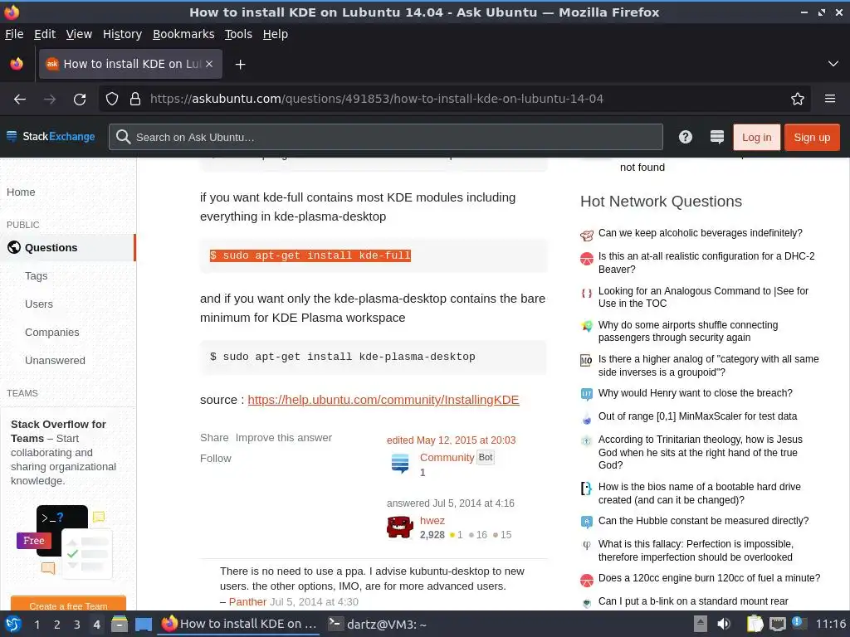Open the help.ubuntu.com InstallingKDE source link
Screen dimensions: 850x637
[x=383, y=400]
